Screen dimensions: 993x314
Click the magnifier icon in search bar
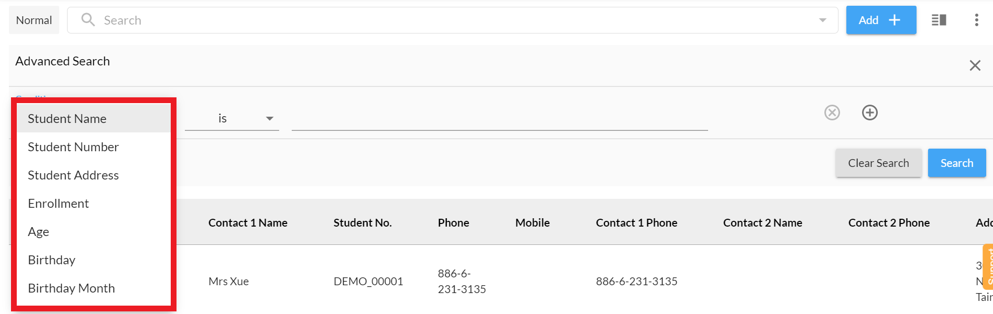pos(88,20)
